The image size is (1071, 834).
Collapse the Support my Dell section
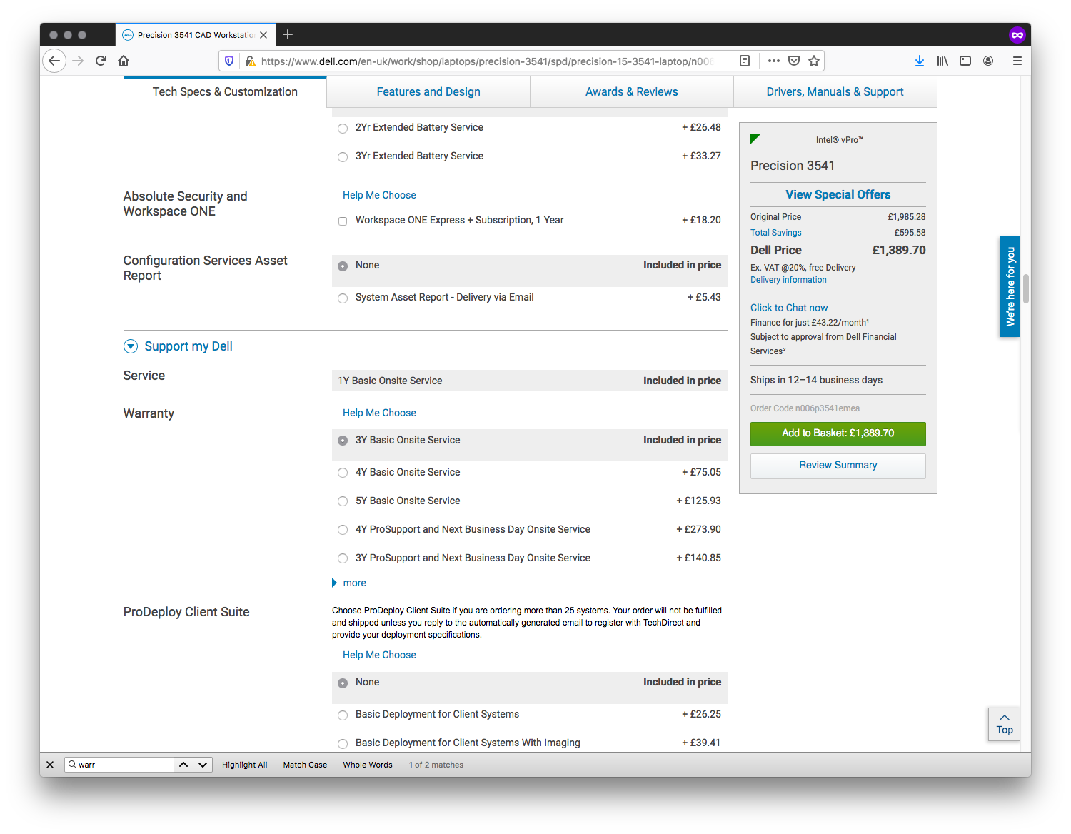click(131, 346)
